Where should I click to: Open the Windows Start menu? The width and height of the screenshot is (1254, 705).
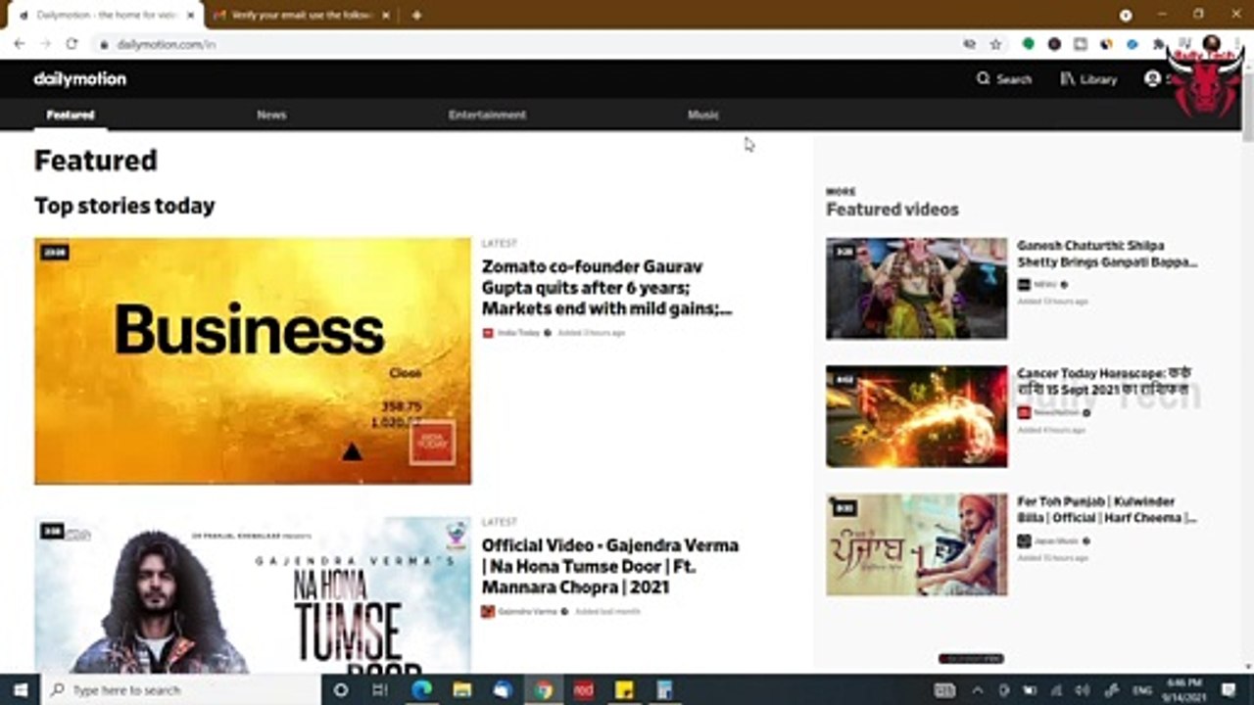point(20,690)
